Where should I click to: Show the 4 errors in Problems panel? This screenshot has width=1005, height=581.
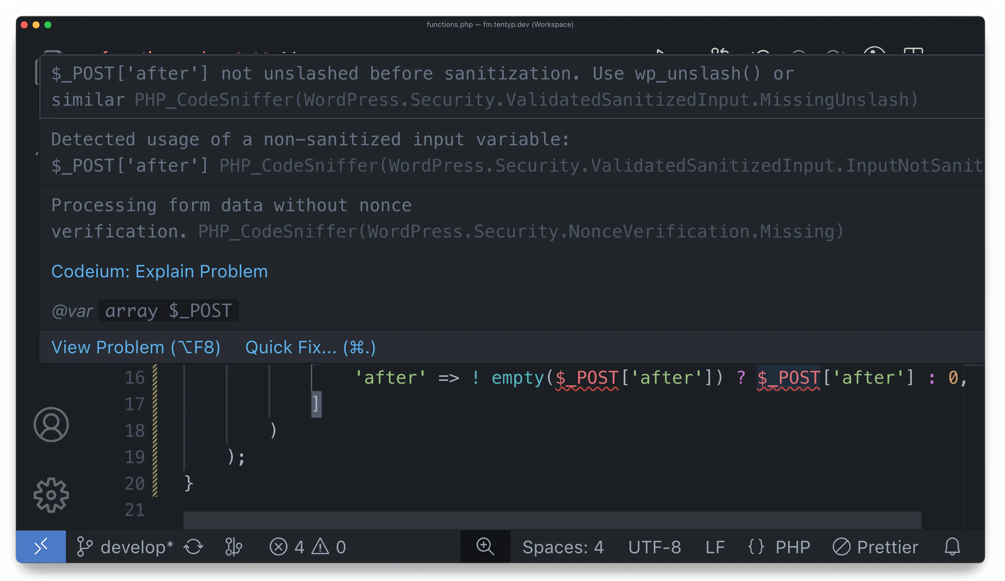(x=287, y=547)
